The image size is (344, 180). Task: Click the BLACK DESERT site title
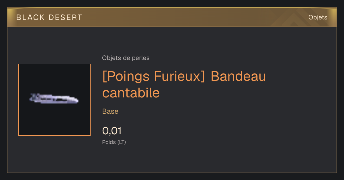[49, 17]
